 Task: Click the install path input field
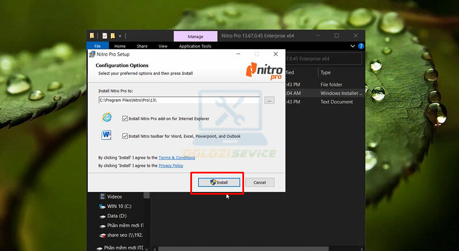tap(179, 100)
